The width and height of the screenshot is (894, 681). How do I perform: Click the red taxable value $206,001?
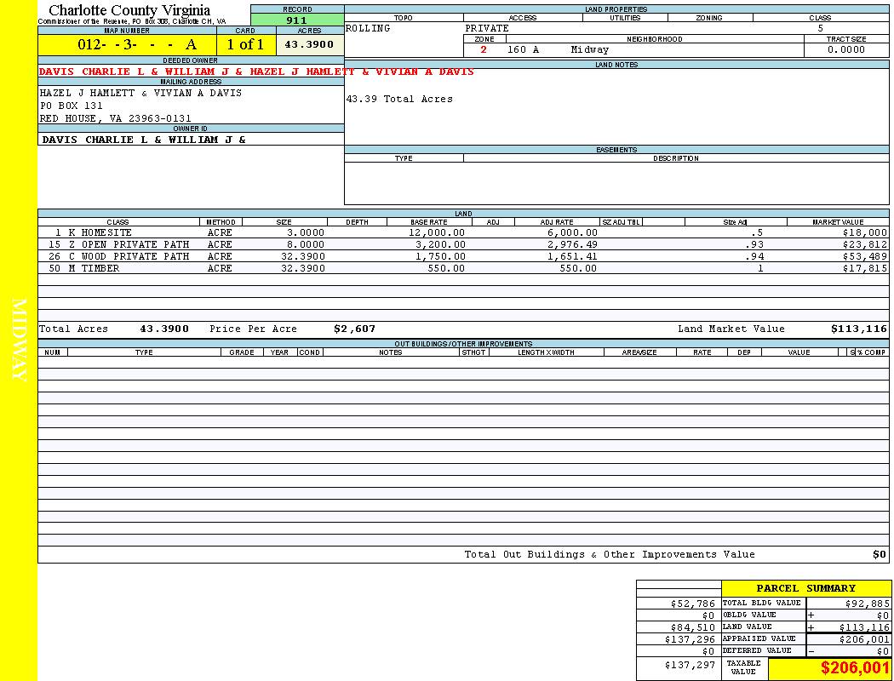click(855, 668)
